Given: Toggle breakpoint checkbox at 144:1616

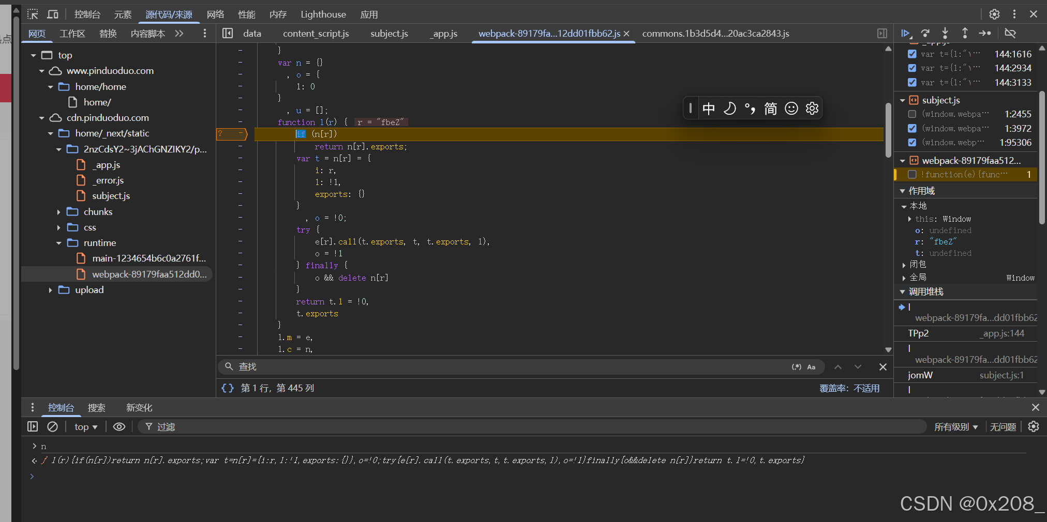Looking at the screenshot, I should (x=912, y=54).
